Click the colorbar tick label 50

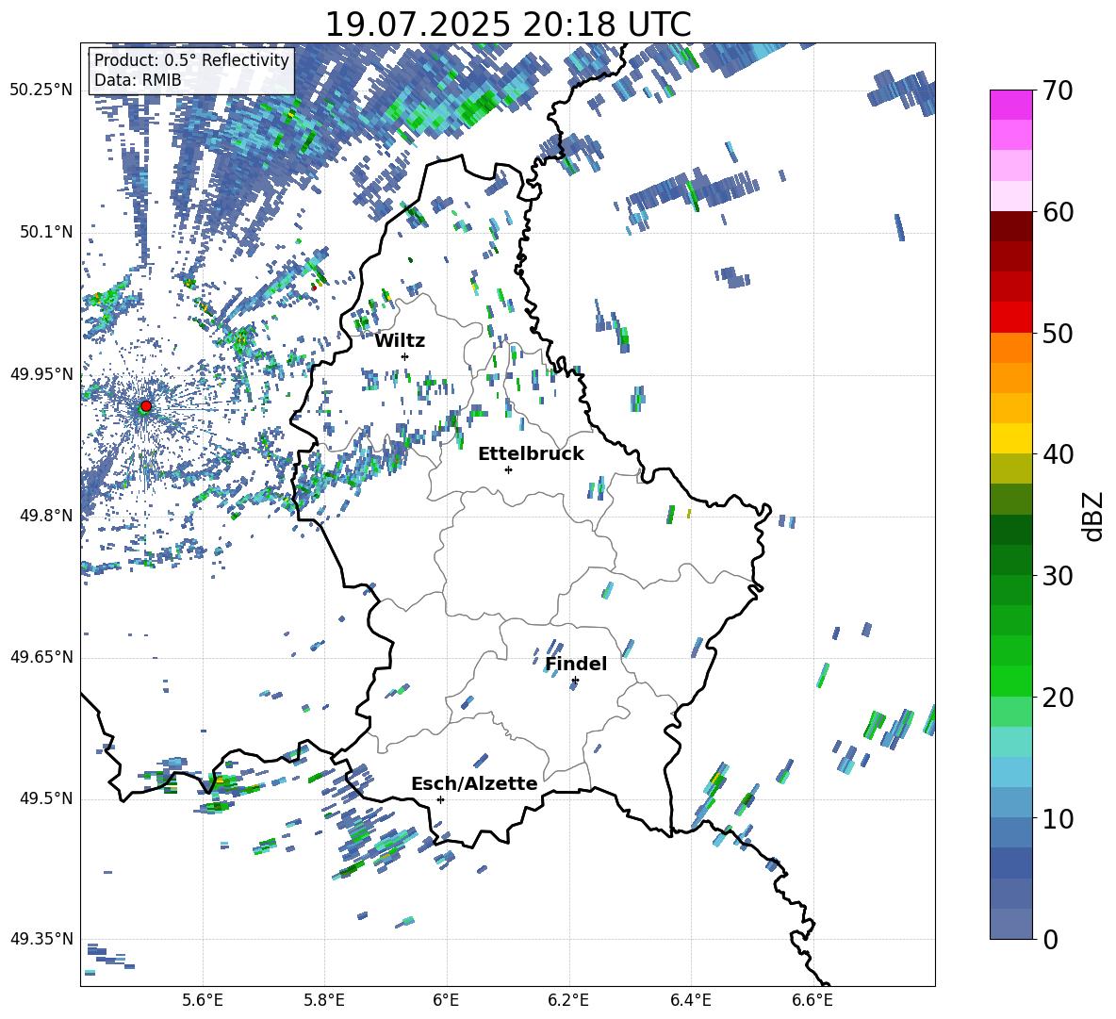[x=1058, y=334]
